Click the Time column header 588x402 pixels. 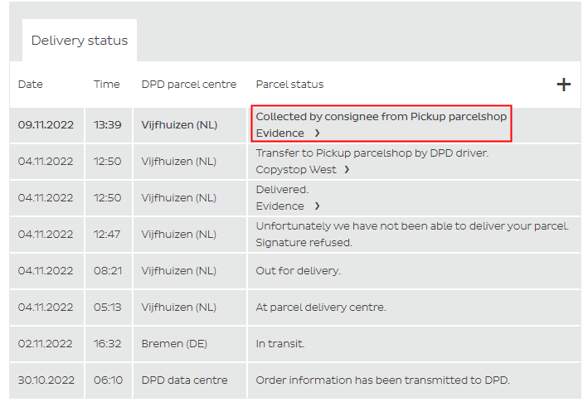pyautogui.click(x=107, y=85)
